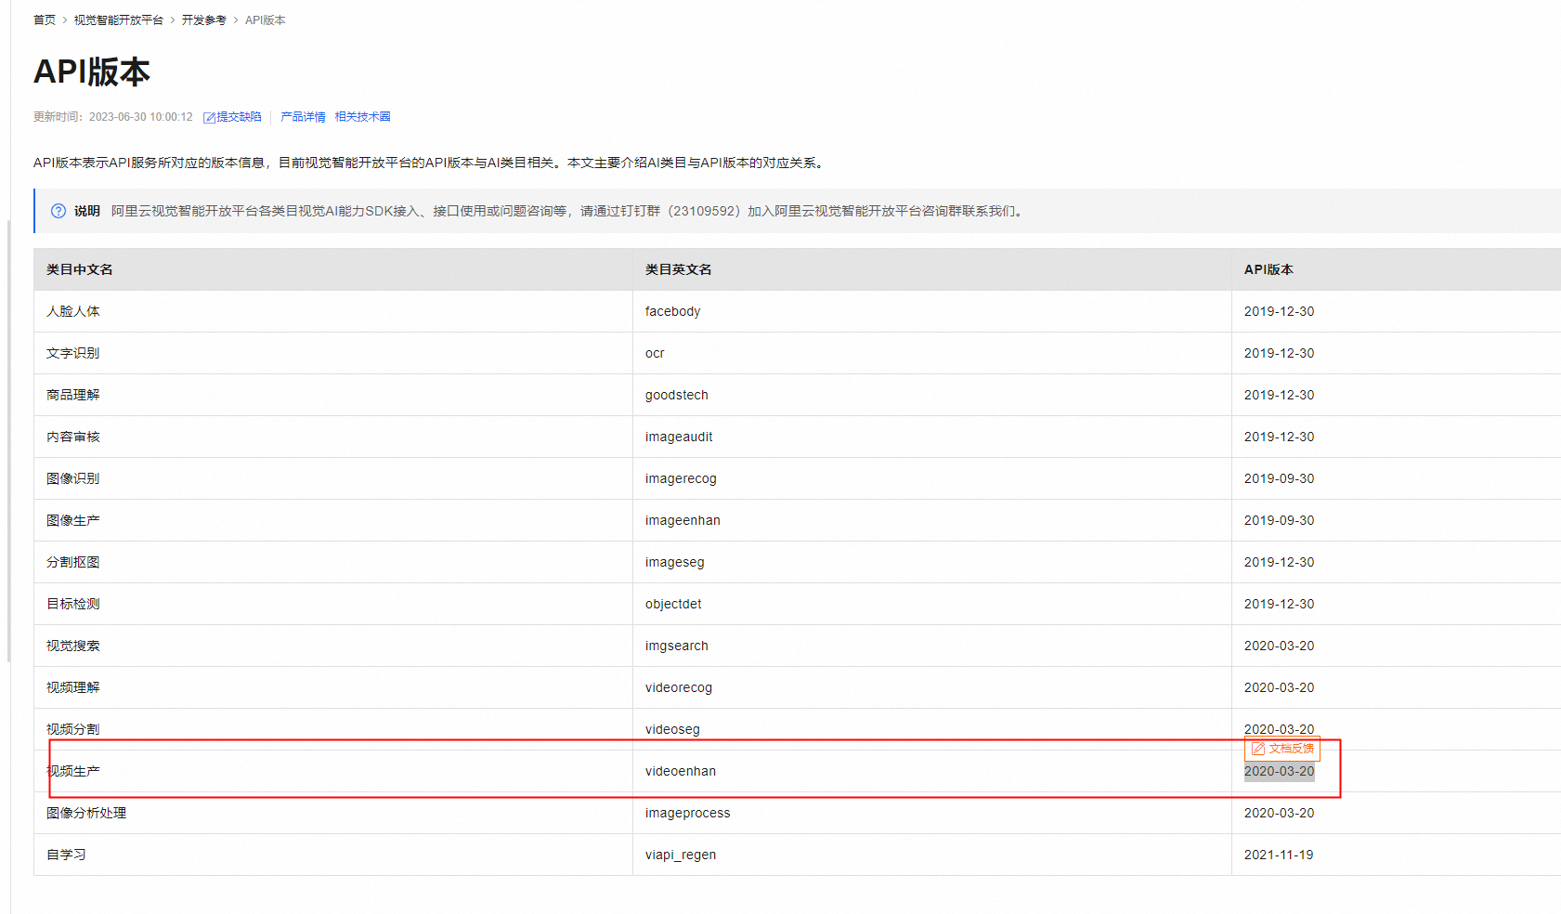Open the 产品详情 link

point(303,117)
